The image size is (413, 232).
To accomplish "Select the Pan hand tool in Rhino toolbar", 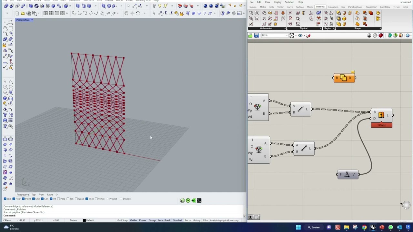I will (x=126, y=13).
